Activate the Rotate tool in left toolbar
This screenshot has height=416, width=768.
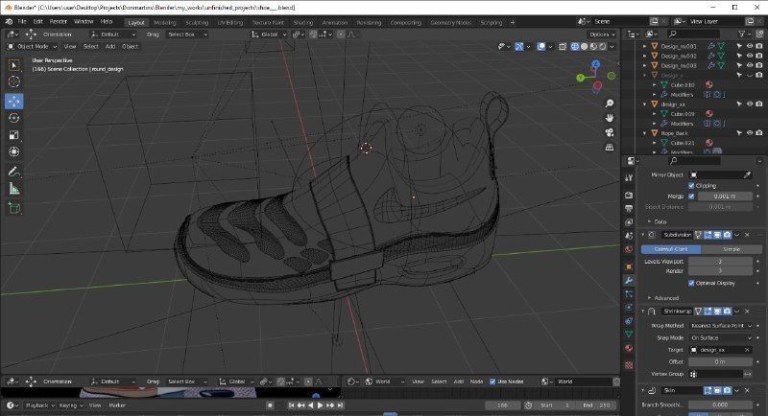(14, 118)
